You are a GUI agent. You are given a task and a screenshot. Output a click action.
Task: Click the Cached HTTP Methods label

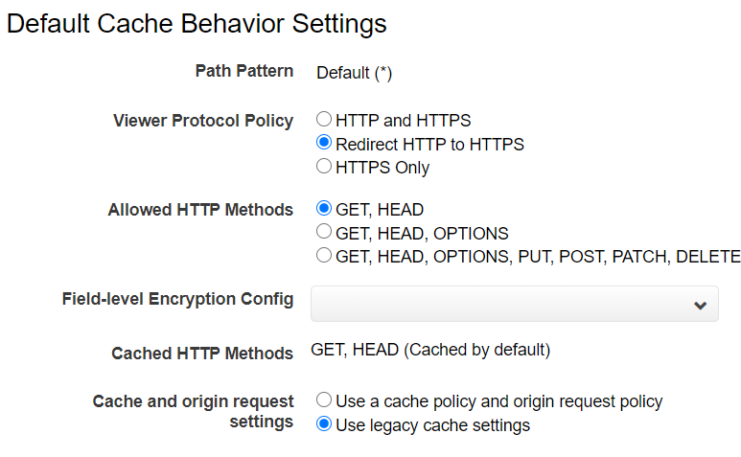pos(202,354)
